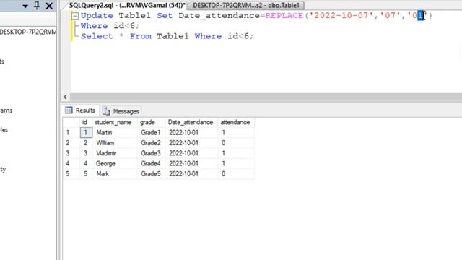Screen dimensions: 462x260
Task: Click William's attendance value 0
Action: pyautogui.click(x=236, y=143)
